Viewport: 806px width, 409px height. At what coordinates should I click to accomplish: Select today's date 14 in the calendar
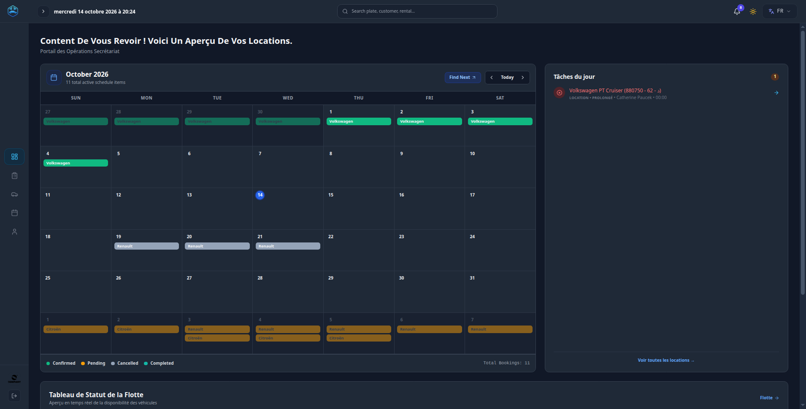pyautogui.click(x=260, y=195)
